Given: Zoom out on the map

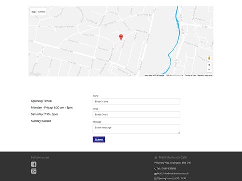Looking at the screenshot, I should point(209,70).
